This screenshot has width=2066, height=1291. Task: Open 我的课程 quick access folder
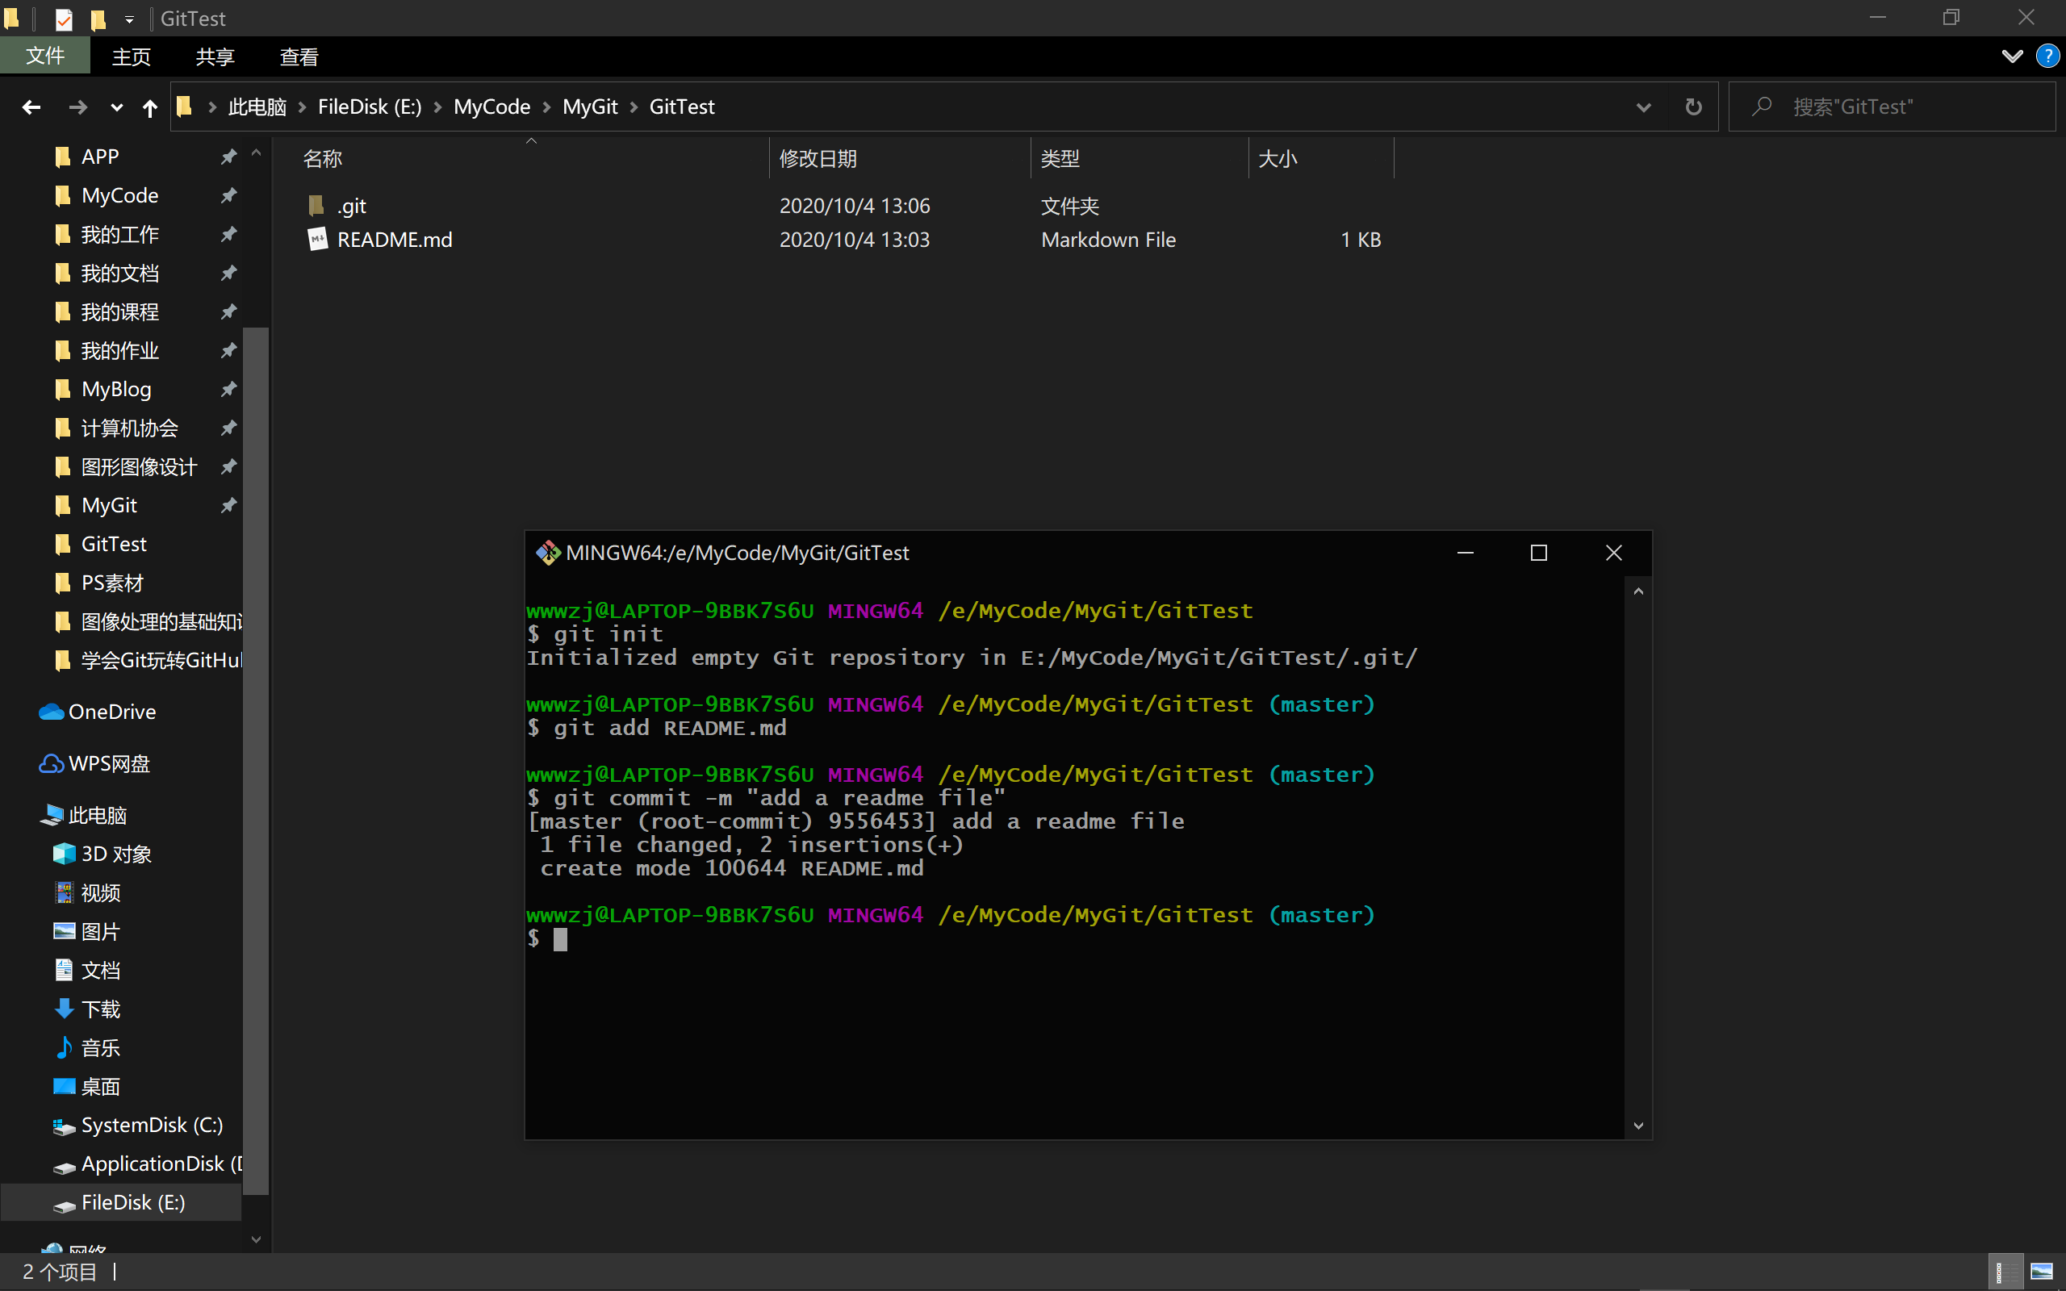click(x=119, y=311)
